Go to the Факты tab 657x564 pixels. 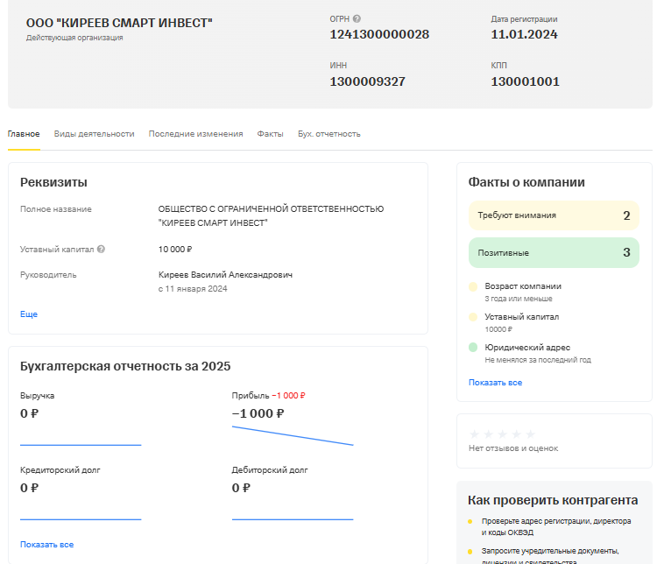click(271, 134)
